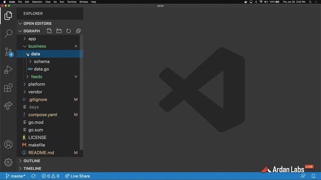
Task: Collapse the OPEN EDITORS section
Action: tap(50, 23)
